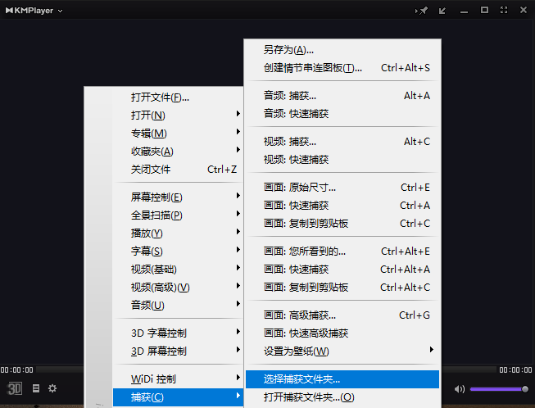Click 选择捕获文件夹... option
This screenshot has height=408, width=535.
tap(342, 379)
